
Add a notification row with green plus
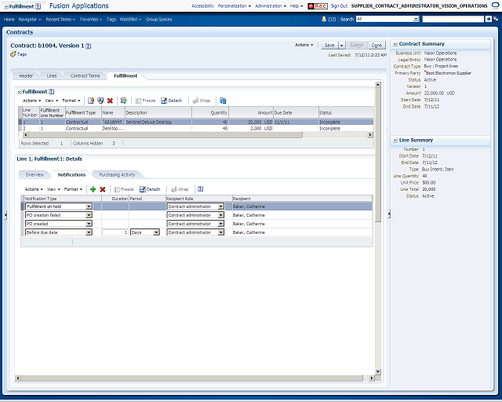[93, 189]
